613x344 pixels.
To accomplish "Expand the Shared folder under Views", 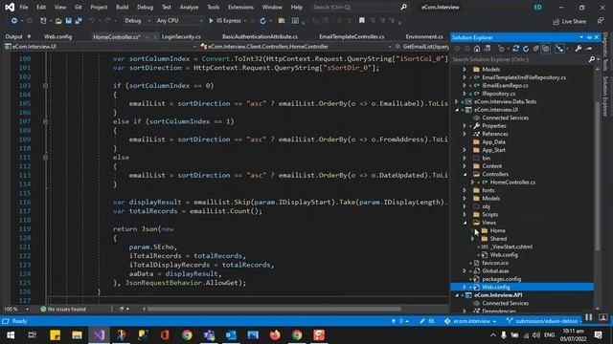I will (473, 239).
